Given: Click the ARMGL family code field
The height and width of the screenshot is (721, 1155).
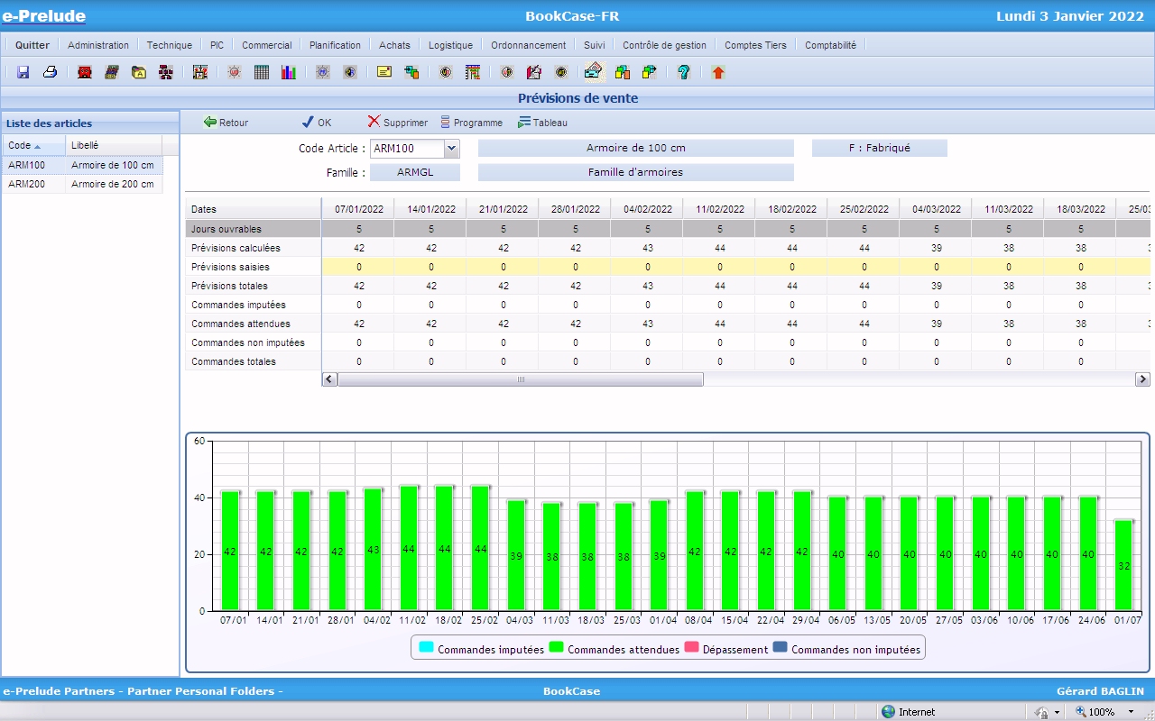Looking at the screenshot, I should [415, 172].
